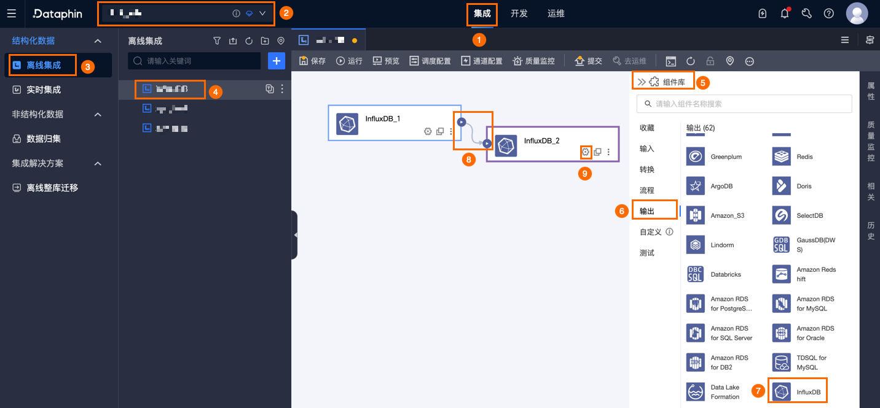
Task: Open 调度配置 in the toolbar
Action: click(430, 61)
